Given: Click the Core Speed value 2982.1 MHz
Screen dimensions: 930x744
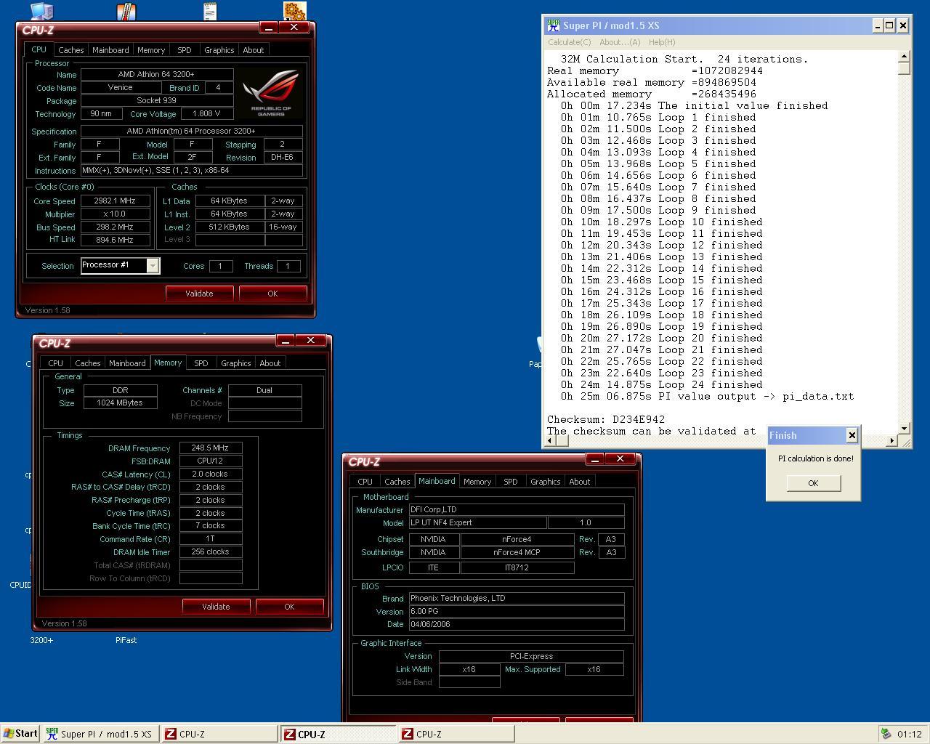Looking at the screenshot, I should pos(115,201).
